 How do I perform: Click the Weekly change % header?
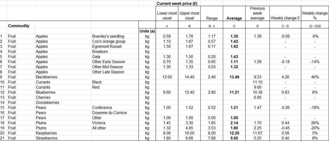[x=314, y=16]
